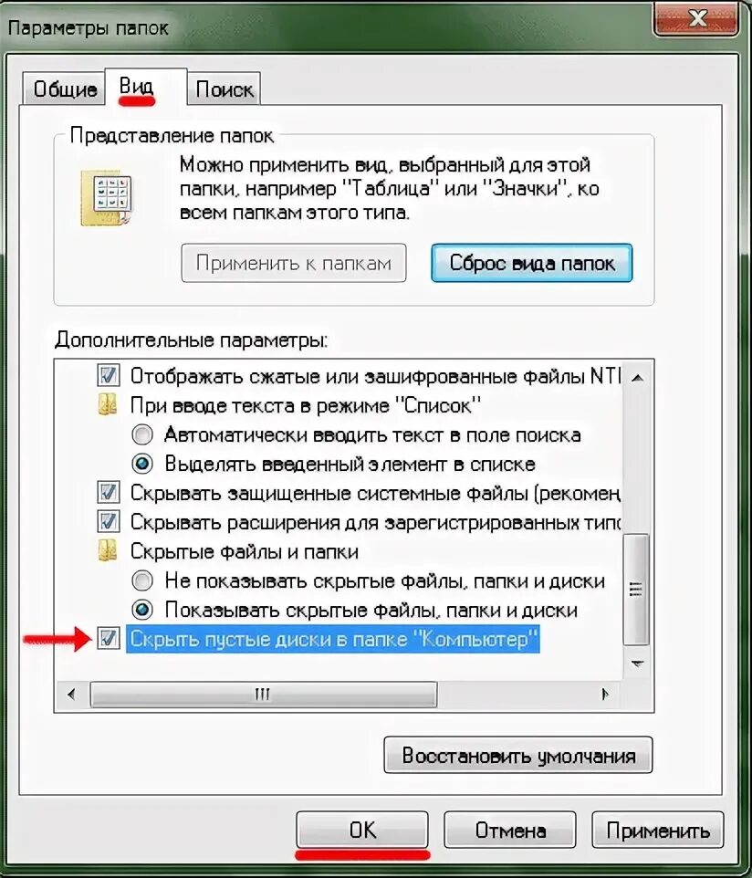
Task: Click the horizontal scrollbar right arrow
Action: (x=605, y=695)
